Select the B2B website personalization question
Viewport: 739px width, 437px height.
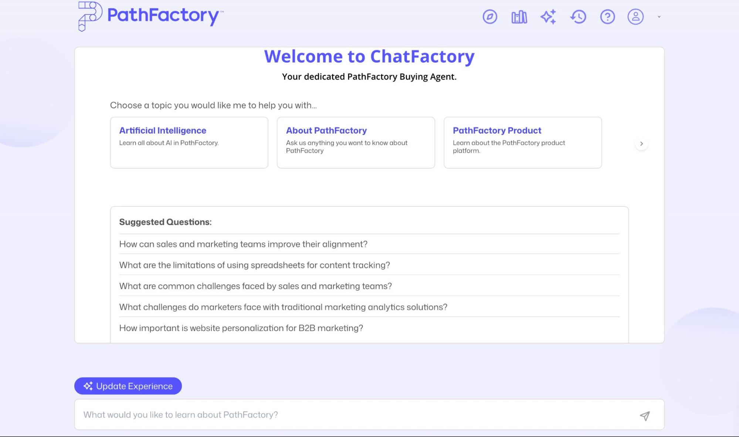241,328
